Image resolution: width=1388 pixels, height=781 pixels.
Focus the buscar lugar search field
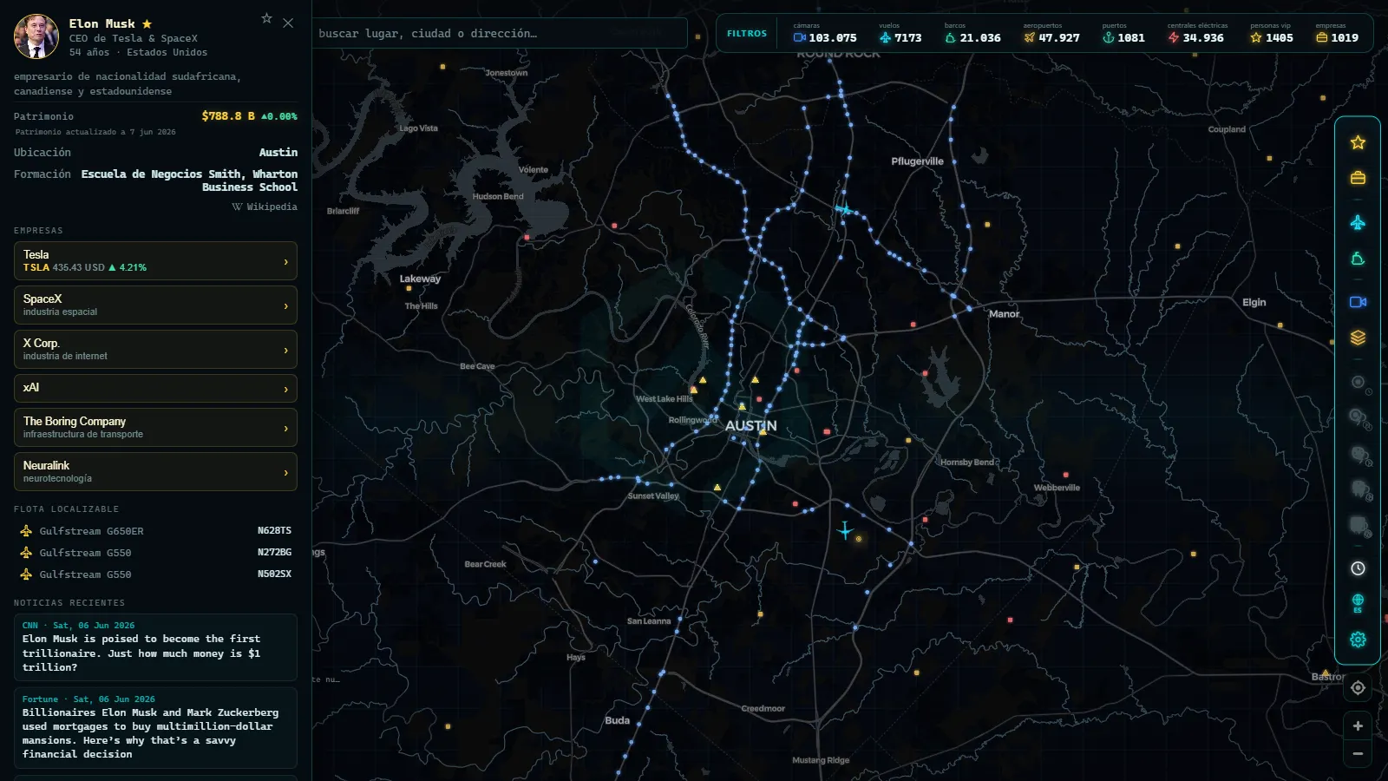[x=500, y=33]
